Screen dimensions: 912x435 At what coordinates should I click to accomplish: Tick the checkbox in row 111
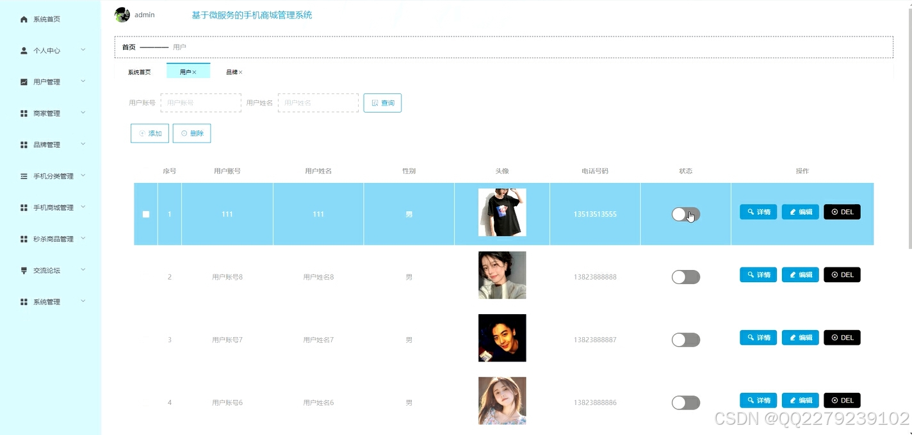click(x=146, y=214)
